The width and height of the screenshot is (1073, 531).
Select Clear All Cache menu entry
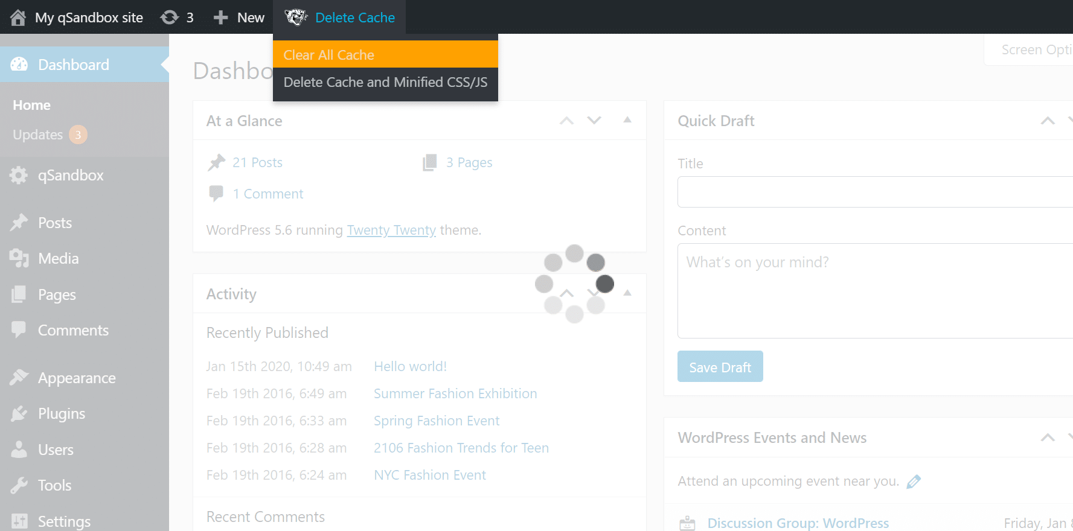click(x=385, y=54)
